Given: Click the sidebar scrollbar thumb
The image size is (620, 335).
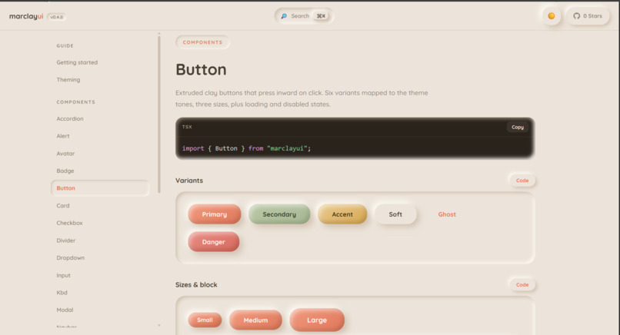Looking at the screenshot, I should [159, 114].
